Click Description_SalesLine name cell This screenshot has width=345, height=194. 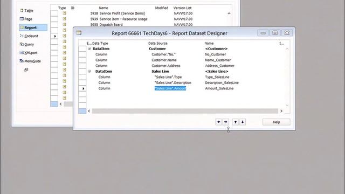click(x=222, y=82)
